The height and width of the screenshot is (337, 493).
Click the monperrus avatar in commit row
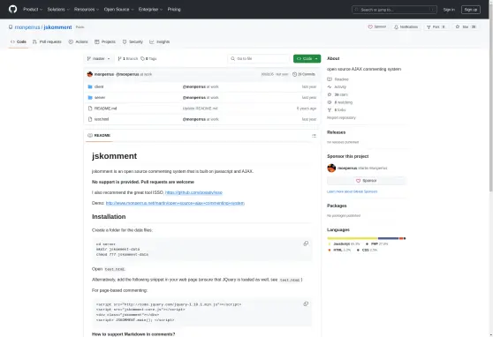[90, 74]
